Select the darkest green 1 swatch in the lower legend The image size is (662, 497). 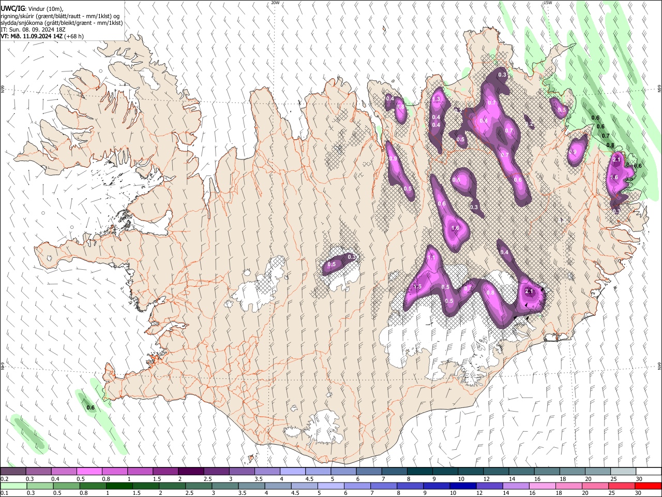[119, 486]
